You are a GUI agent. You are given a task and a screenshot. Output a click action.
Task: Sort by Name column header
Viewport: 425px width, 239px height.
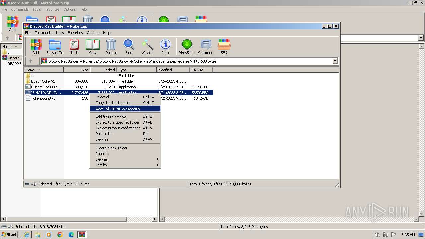click(x=44, y=70)
